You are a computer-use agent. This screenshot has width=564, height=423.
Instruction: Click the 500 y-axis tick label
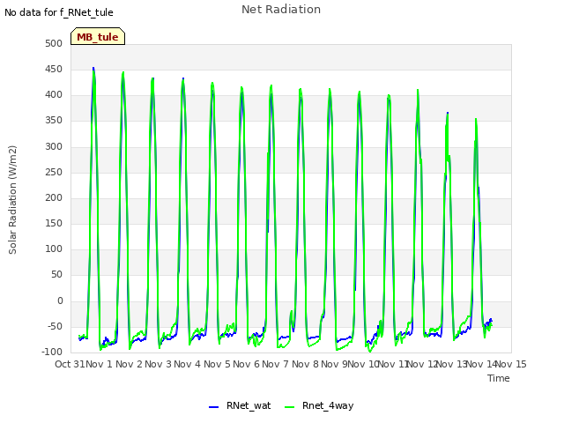pos(54,44)
